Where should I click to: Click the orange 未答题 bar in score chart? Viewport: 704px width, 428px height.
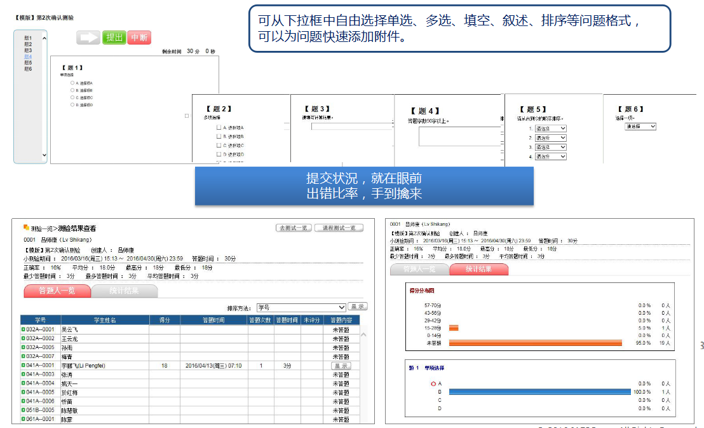535,343
